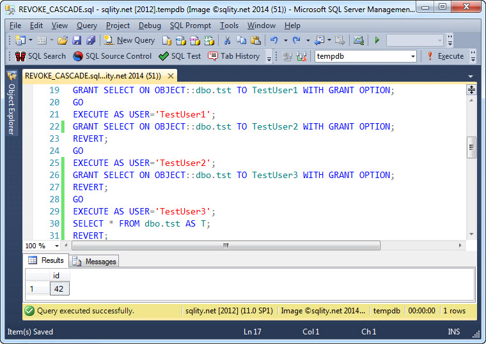Click the Change Connection icon
Viewport: 486px width, 344px height.
coord(302,56)
